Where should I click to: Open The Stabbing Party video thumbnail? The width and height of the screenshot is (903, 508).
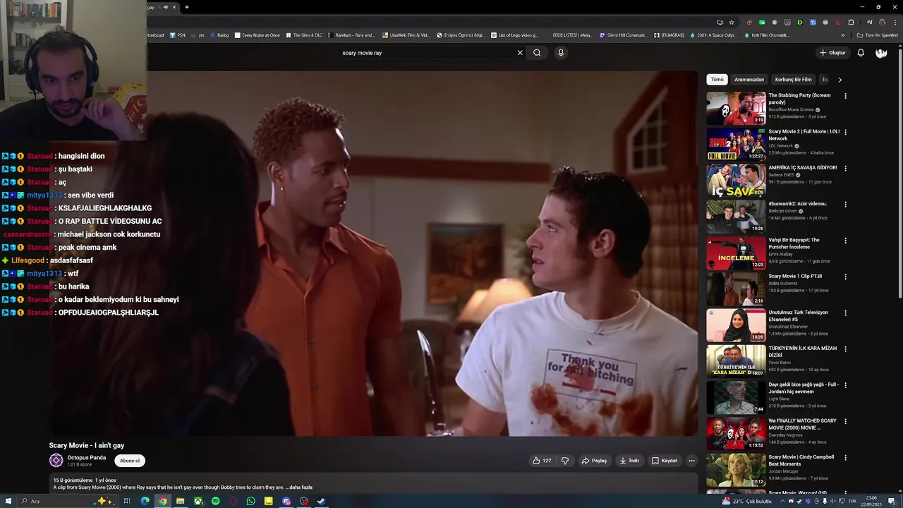(736, 108)
